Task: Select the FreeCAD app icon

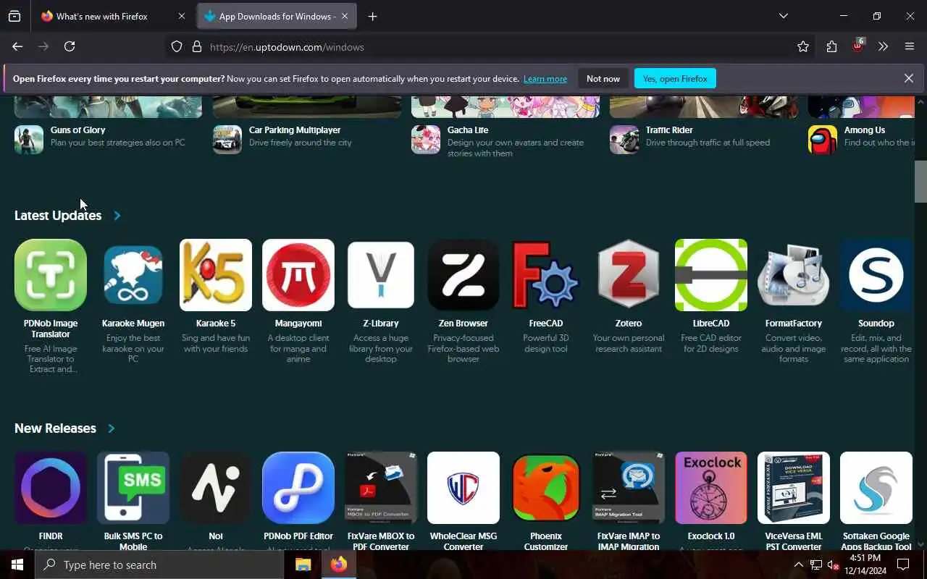Action: pos(546,275)
